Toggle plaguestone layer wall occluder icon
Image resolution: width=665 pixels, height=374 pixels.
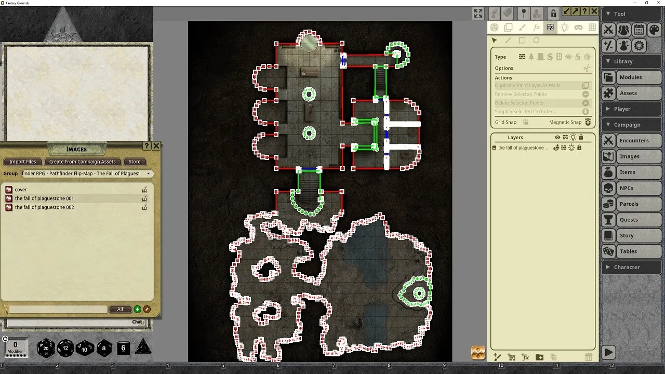564,148
